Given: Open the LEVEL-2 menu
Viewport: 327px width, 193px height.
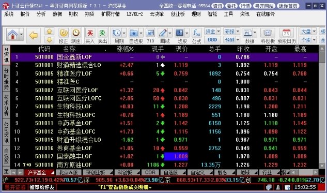Looking at the screenshot, I should pos(135,14).
